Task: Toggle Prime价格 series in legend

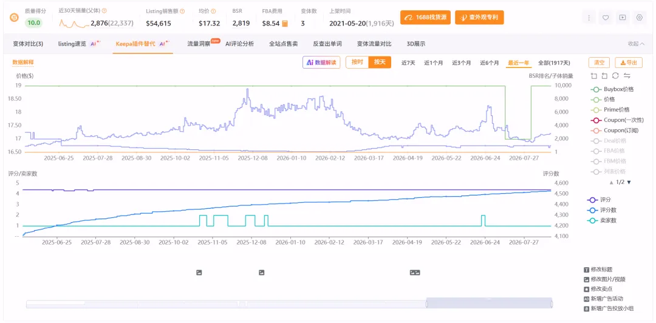Action: pos(610,110)
